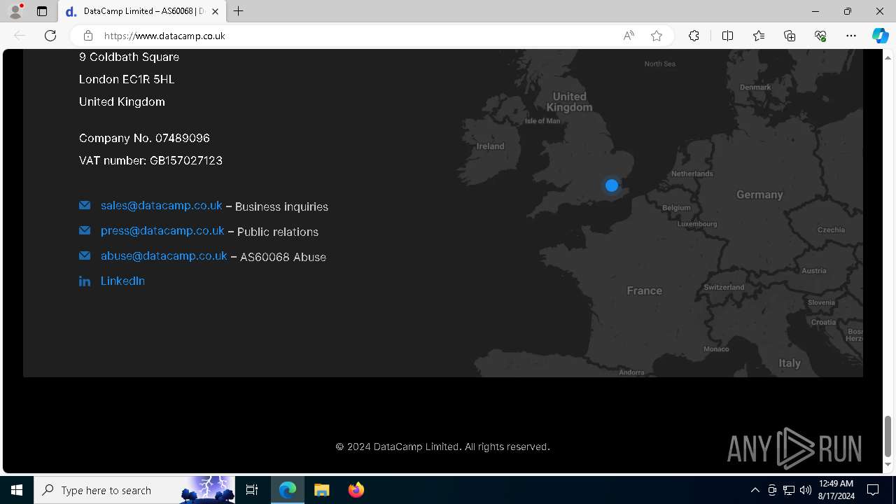The width and height of the screenshot is (896, 504).
Task: Open the LinkedIn link
Action: click(122, 281)
